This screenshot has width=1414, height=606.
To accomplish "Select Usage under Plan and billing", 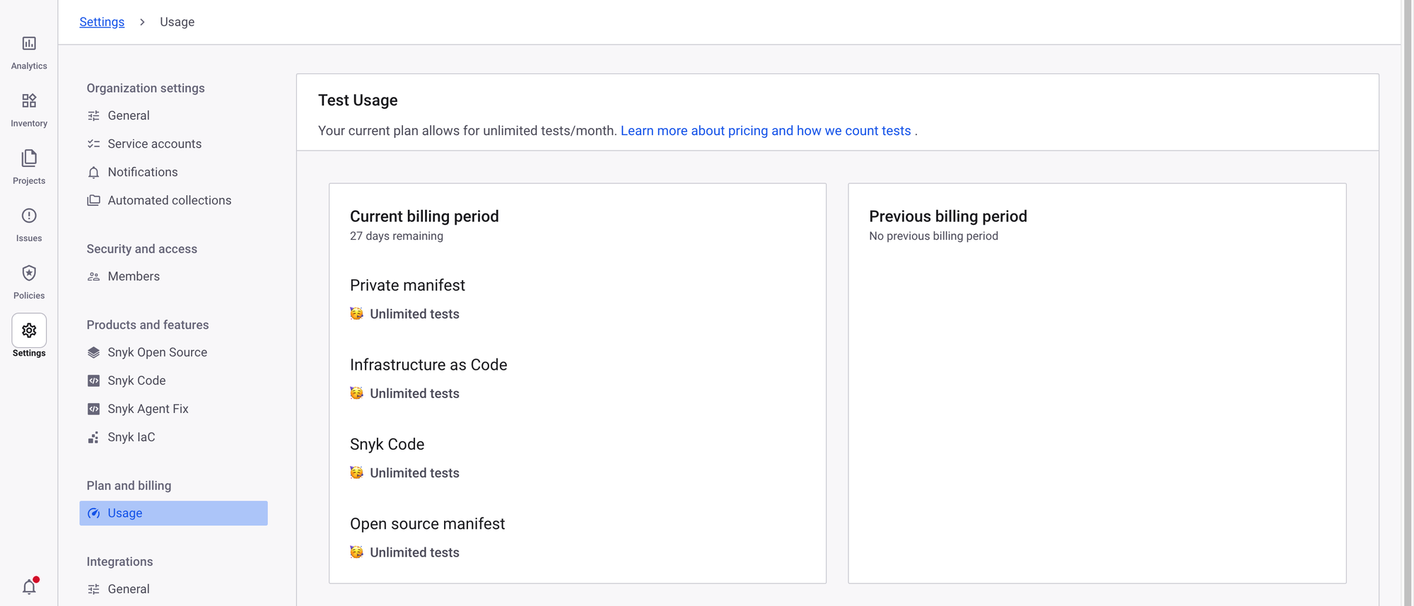I will point(173,513).
